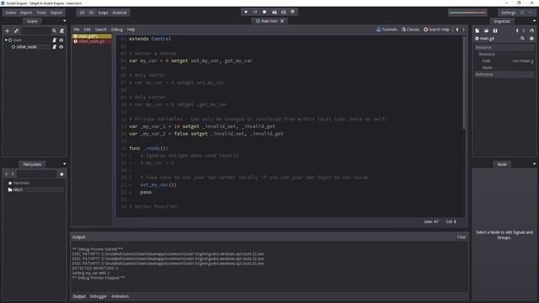
Task: Stop the running scene
Action: (264, 12)
